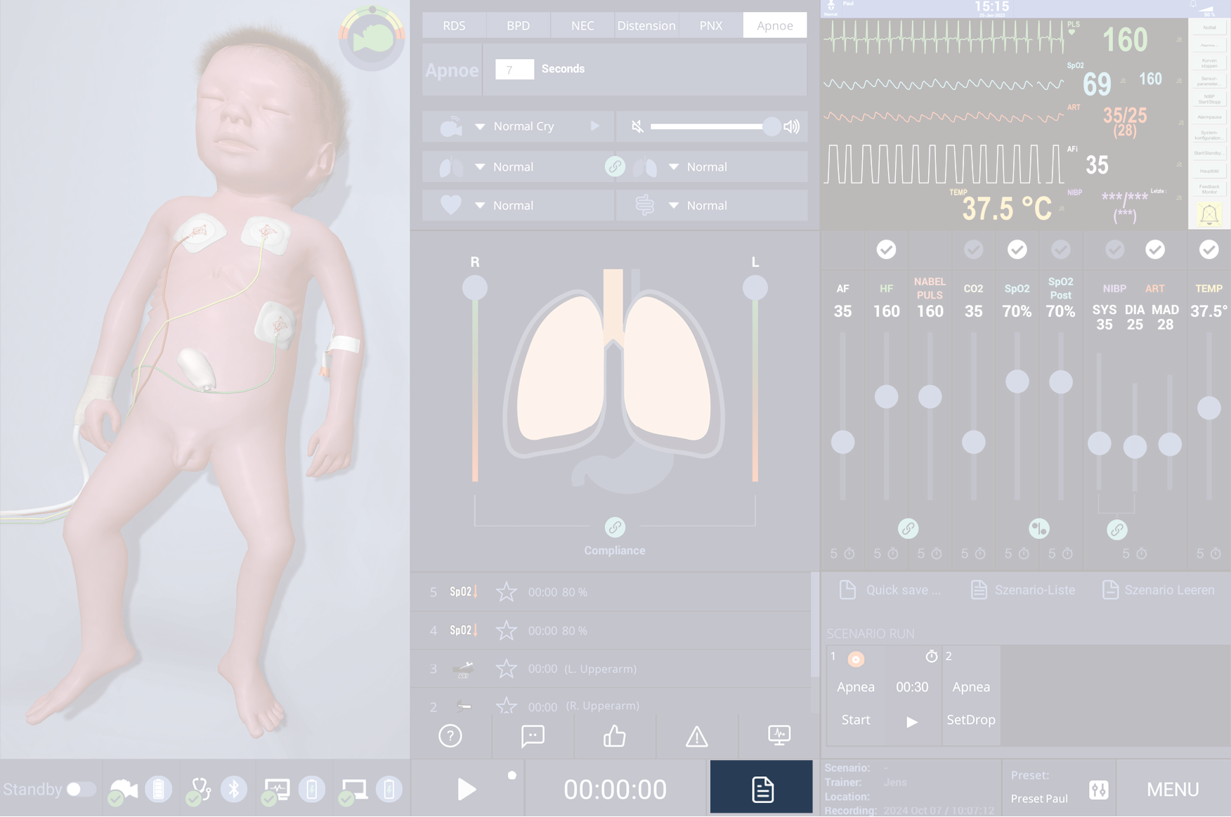Image resolution: width=1231 pixels, height=817 pixels.
Task: Click the thumbs up feedback icon
Action: tap(615, 736)
